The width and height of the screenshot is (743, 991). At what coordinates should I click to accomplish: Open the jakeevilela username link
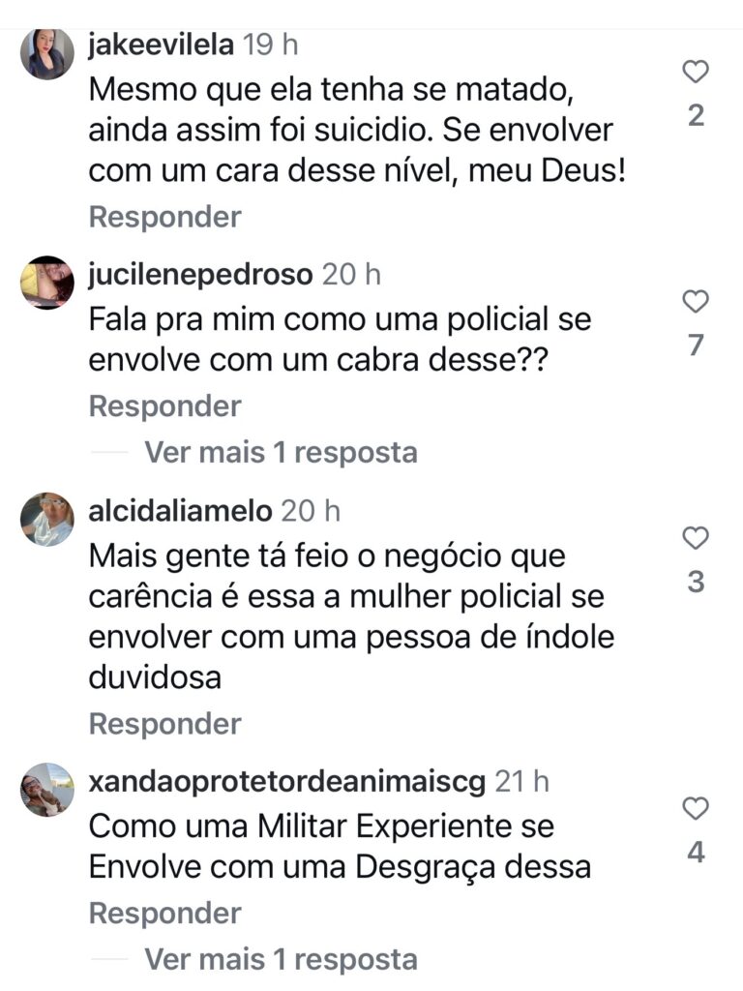[x=160, y=45]
